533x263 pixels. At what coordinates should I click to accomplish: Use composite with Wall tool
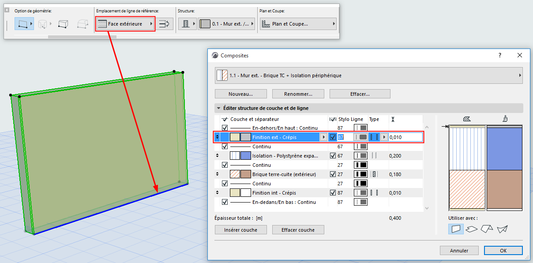click(x=456, y=229)
